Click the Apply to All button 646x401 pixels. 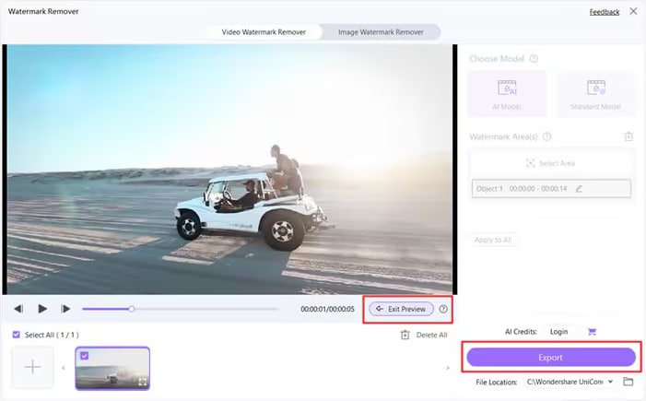[x=493, y=240]
